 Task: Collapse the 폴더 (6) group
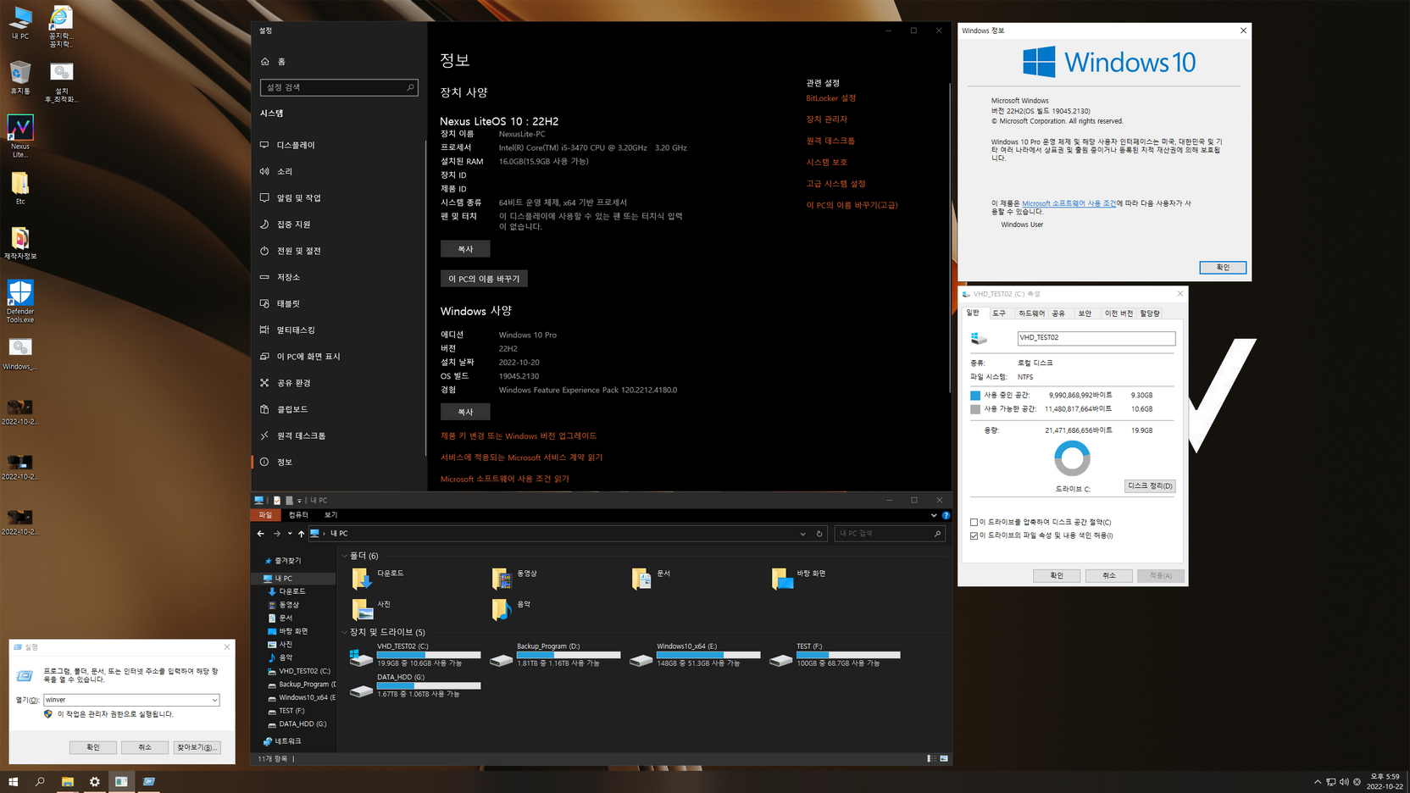tap(344, 556)
